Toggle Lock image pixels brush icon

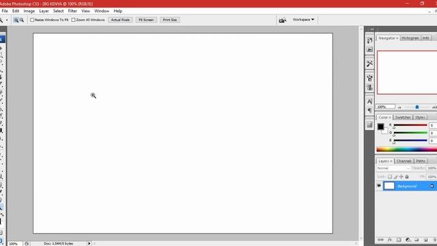[395, 177]
